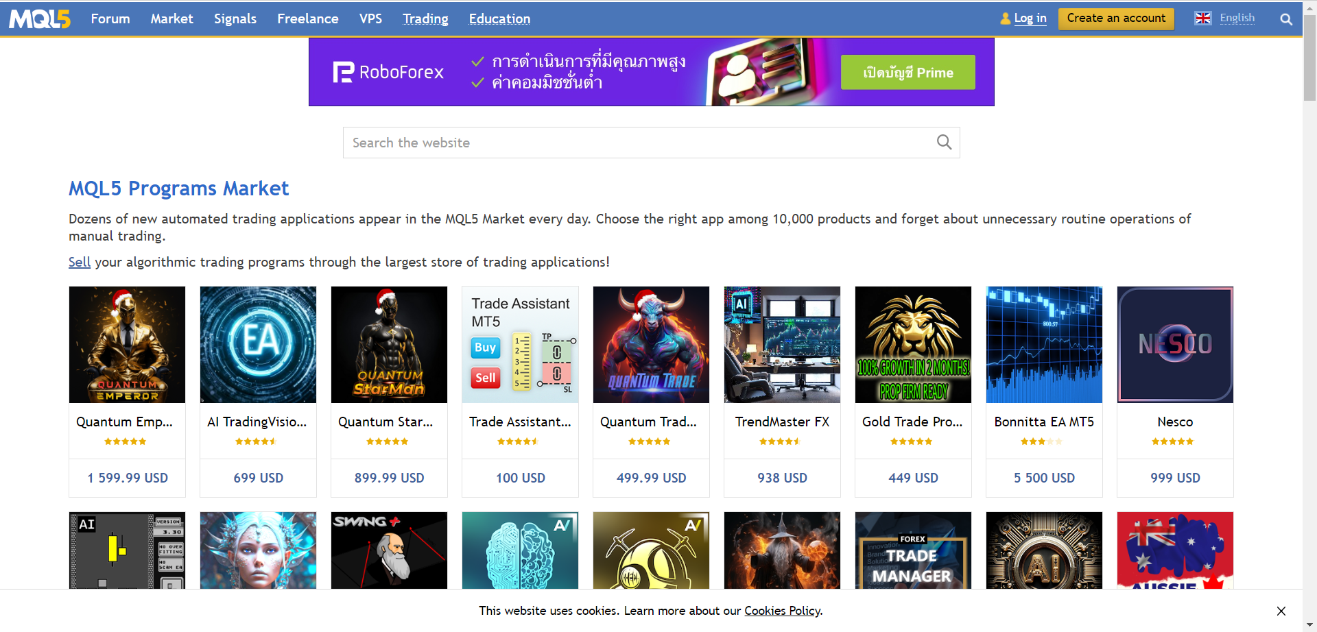Click the TrendMaster FX title
Screen dimensions: 1317x632
tap(783, 422)
